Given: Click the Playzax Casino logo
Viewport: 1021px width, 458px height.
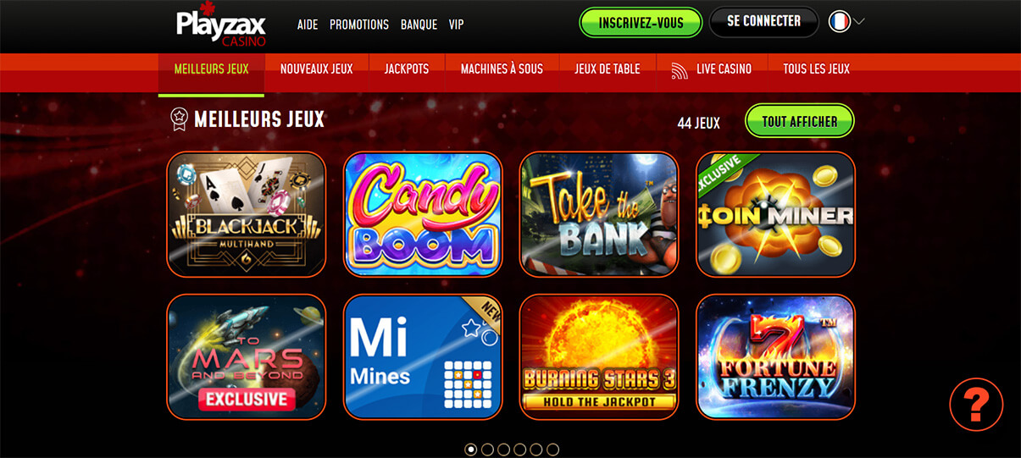Looking at the screenshot, I should pyautogui.click(x=221, y=24).
